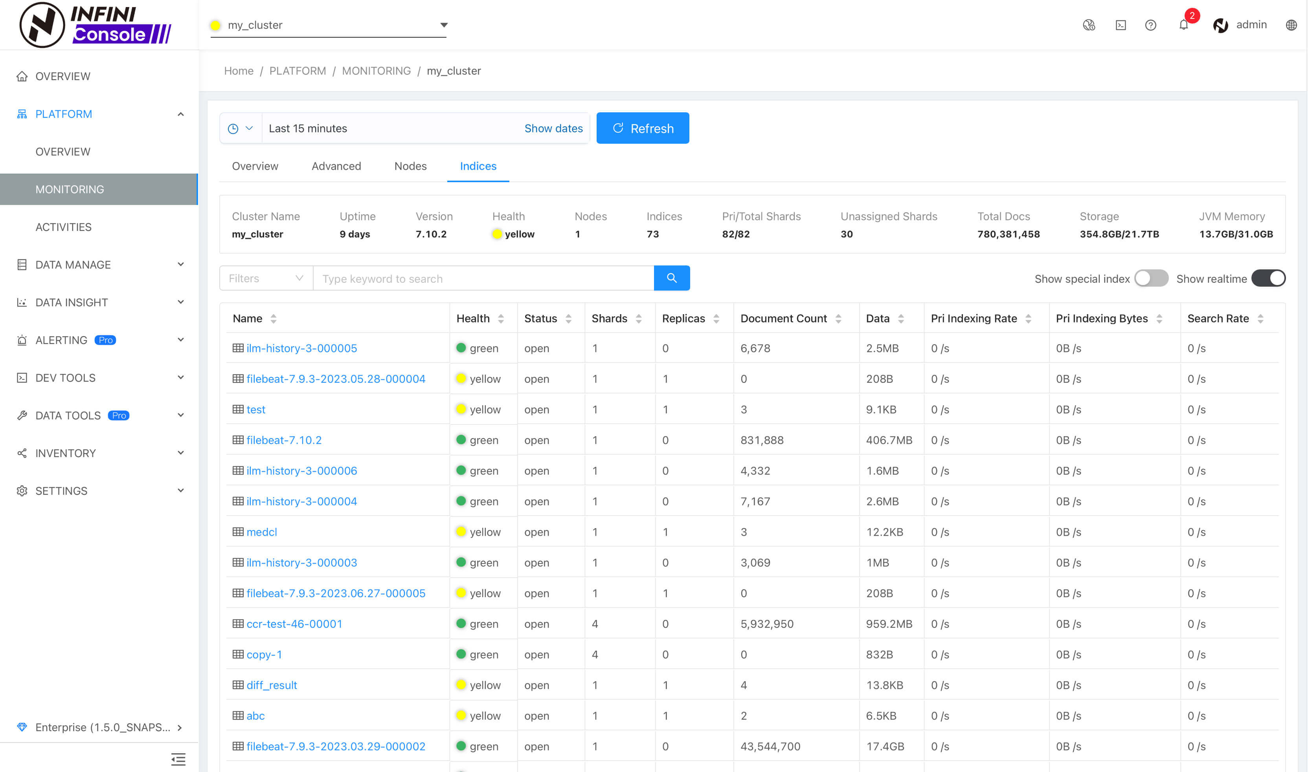The width and height of the screenshot is (1308, 772).
Task: Click the INFINI Console logo
Action: 95,25
